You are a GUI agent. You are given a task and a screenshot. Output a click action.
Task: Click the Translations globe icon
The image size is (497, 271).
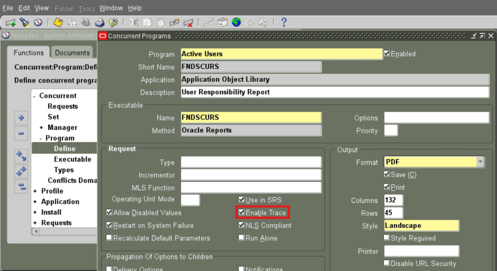(236, 22)
